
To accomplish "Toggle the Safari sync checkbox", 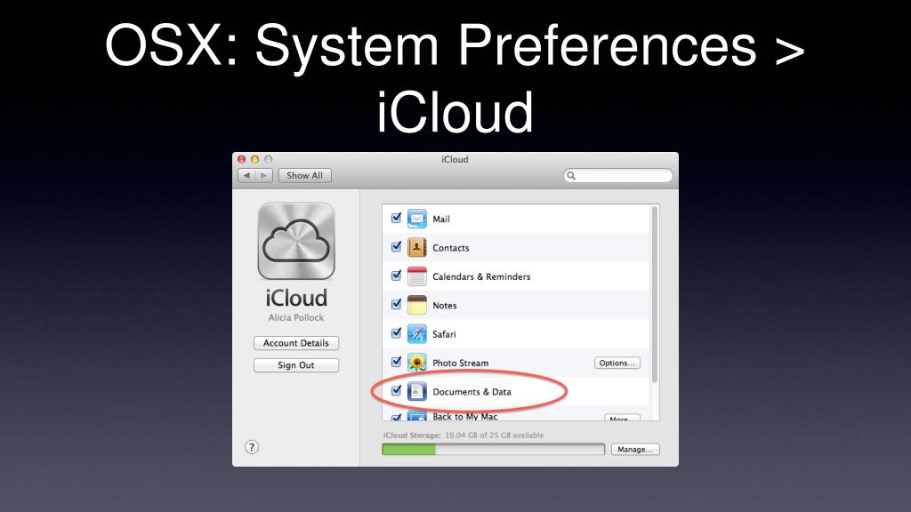I will tap(396, 333).
